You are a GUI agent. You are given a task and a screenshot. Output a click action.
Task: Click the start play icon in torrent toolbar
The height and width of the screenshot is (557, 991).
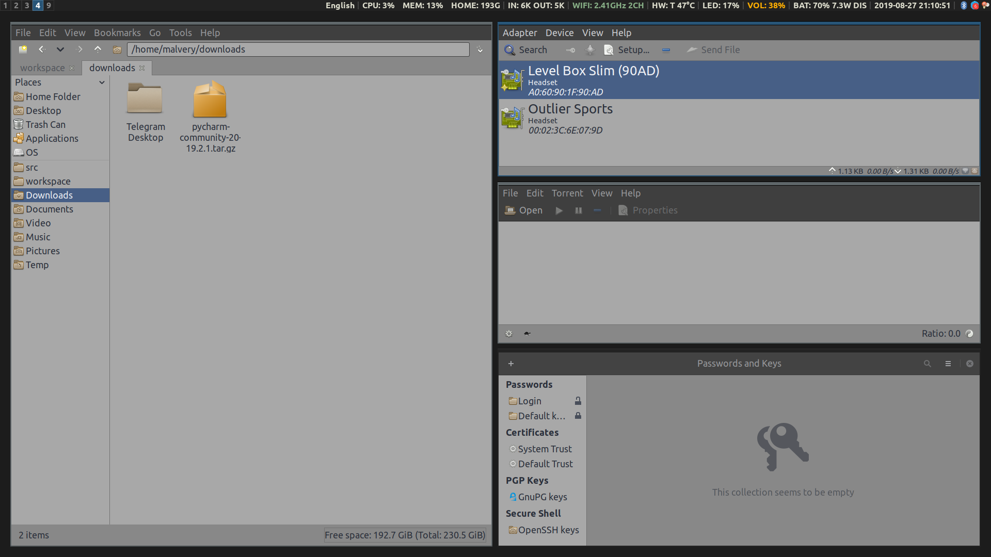pyautogui.click(x=559, y=210)
